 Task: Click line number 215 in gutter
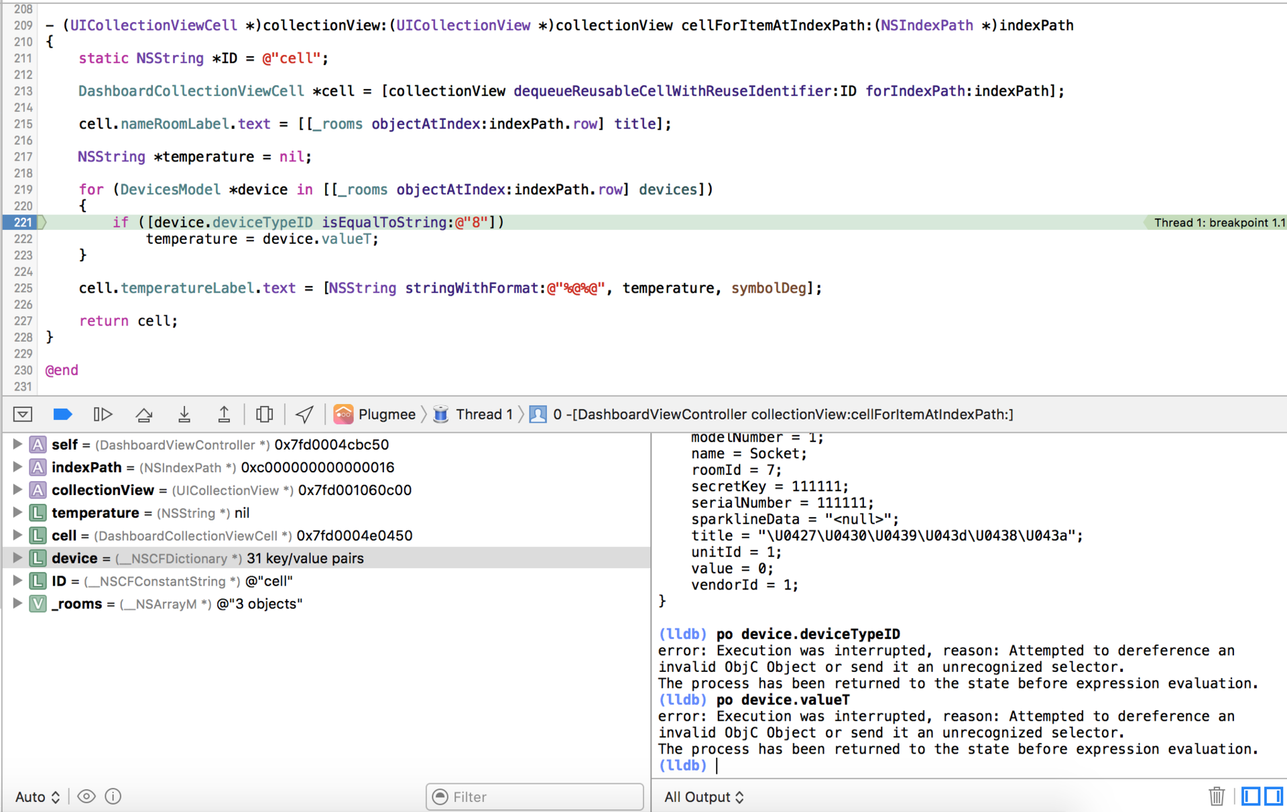point(23,124)
